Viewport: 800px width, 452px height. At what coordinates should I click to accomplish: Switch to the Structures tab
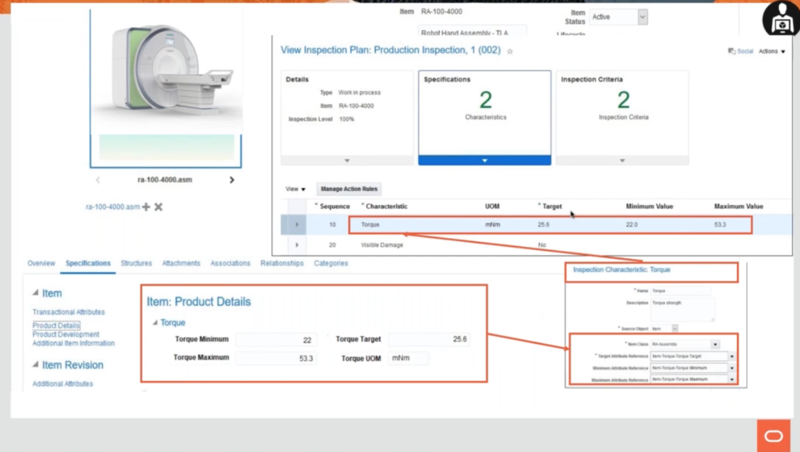[x=137, y=263]
